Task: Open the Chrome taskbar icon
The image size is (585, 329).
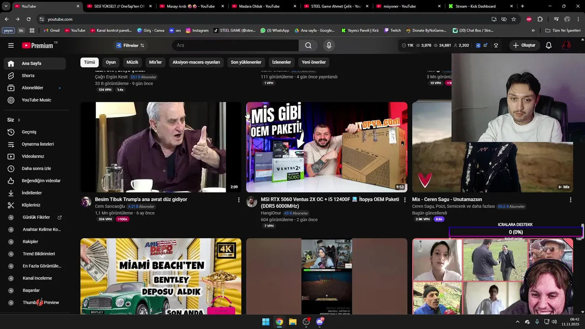Action: 279,322
